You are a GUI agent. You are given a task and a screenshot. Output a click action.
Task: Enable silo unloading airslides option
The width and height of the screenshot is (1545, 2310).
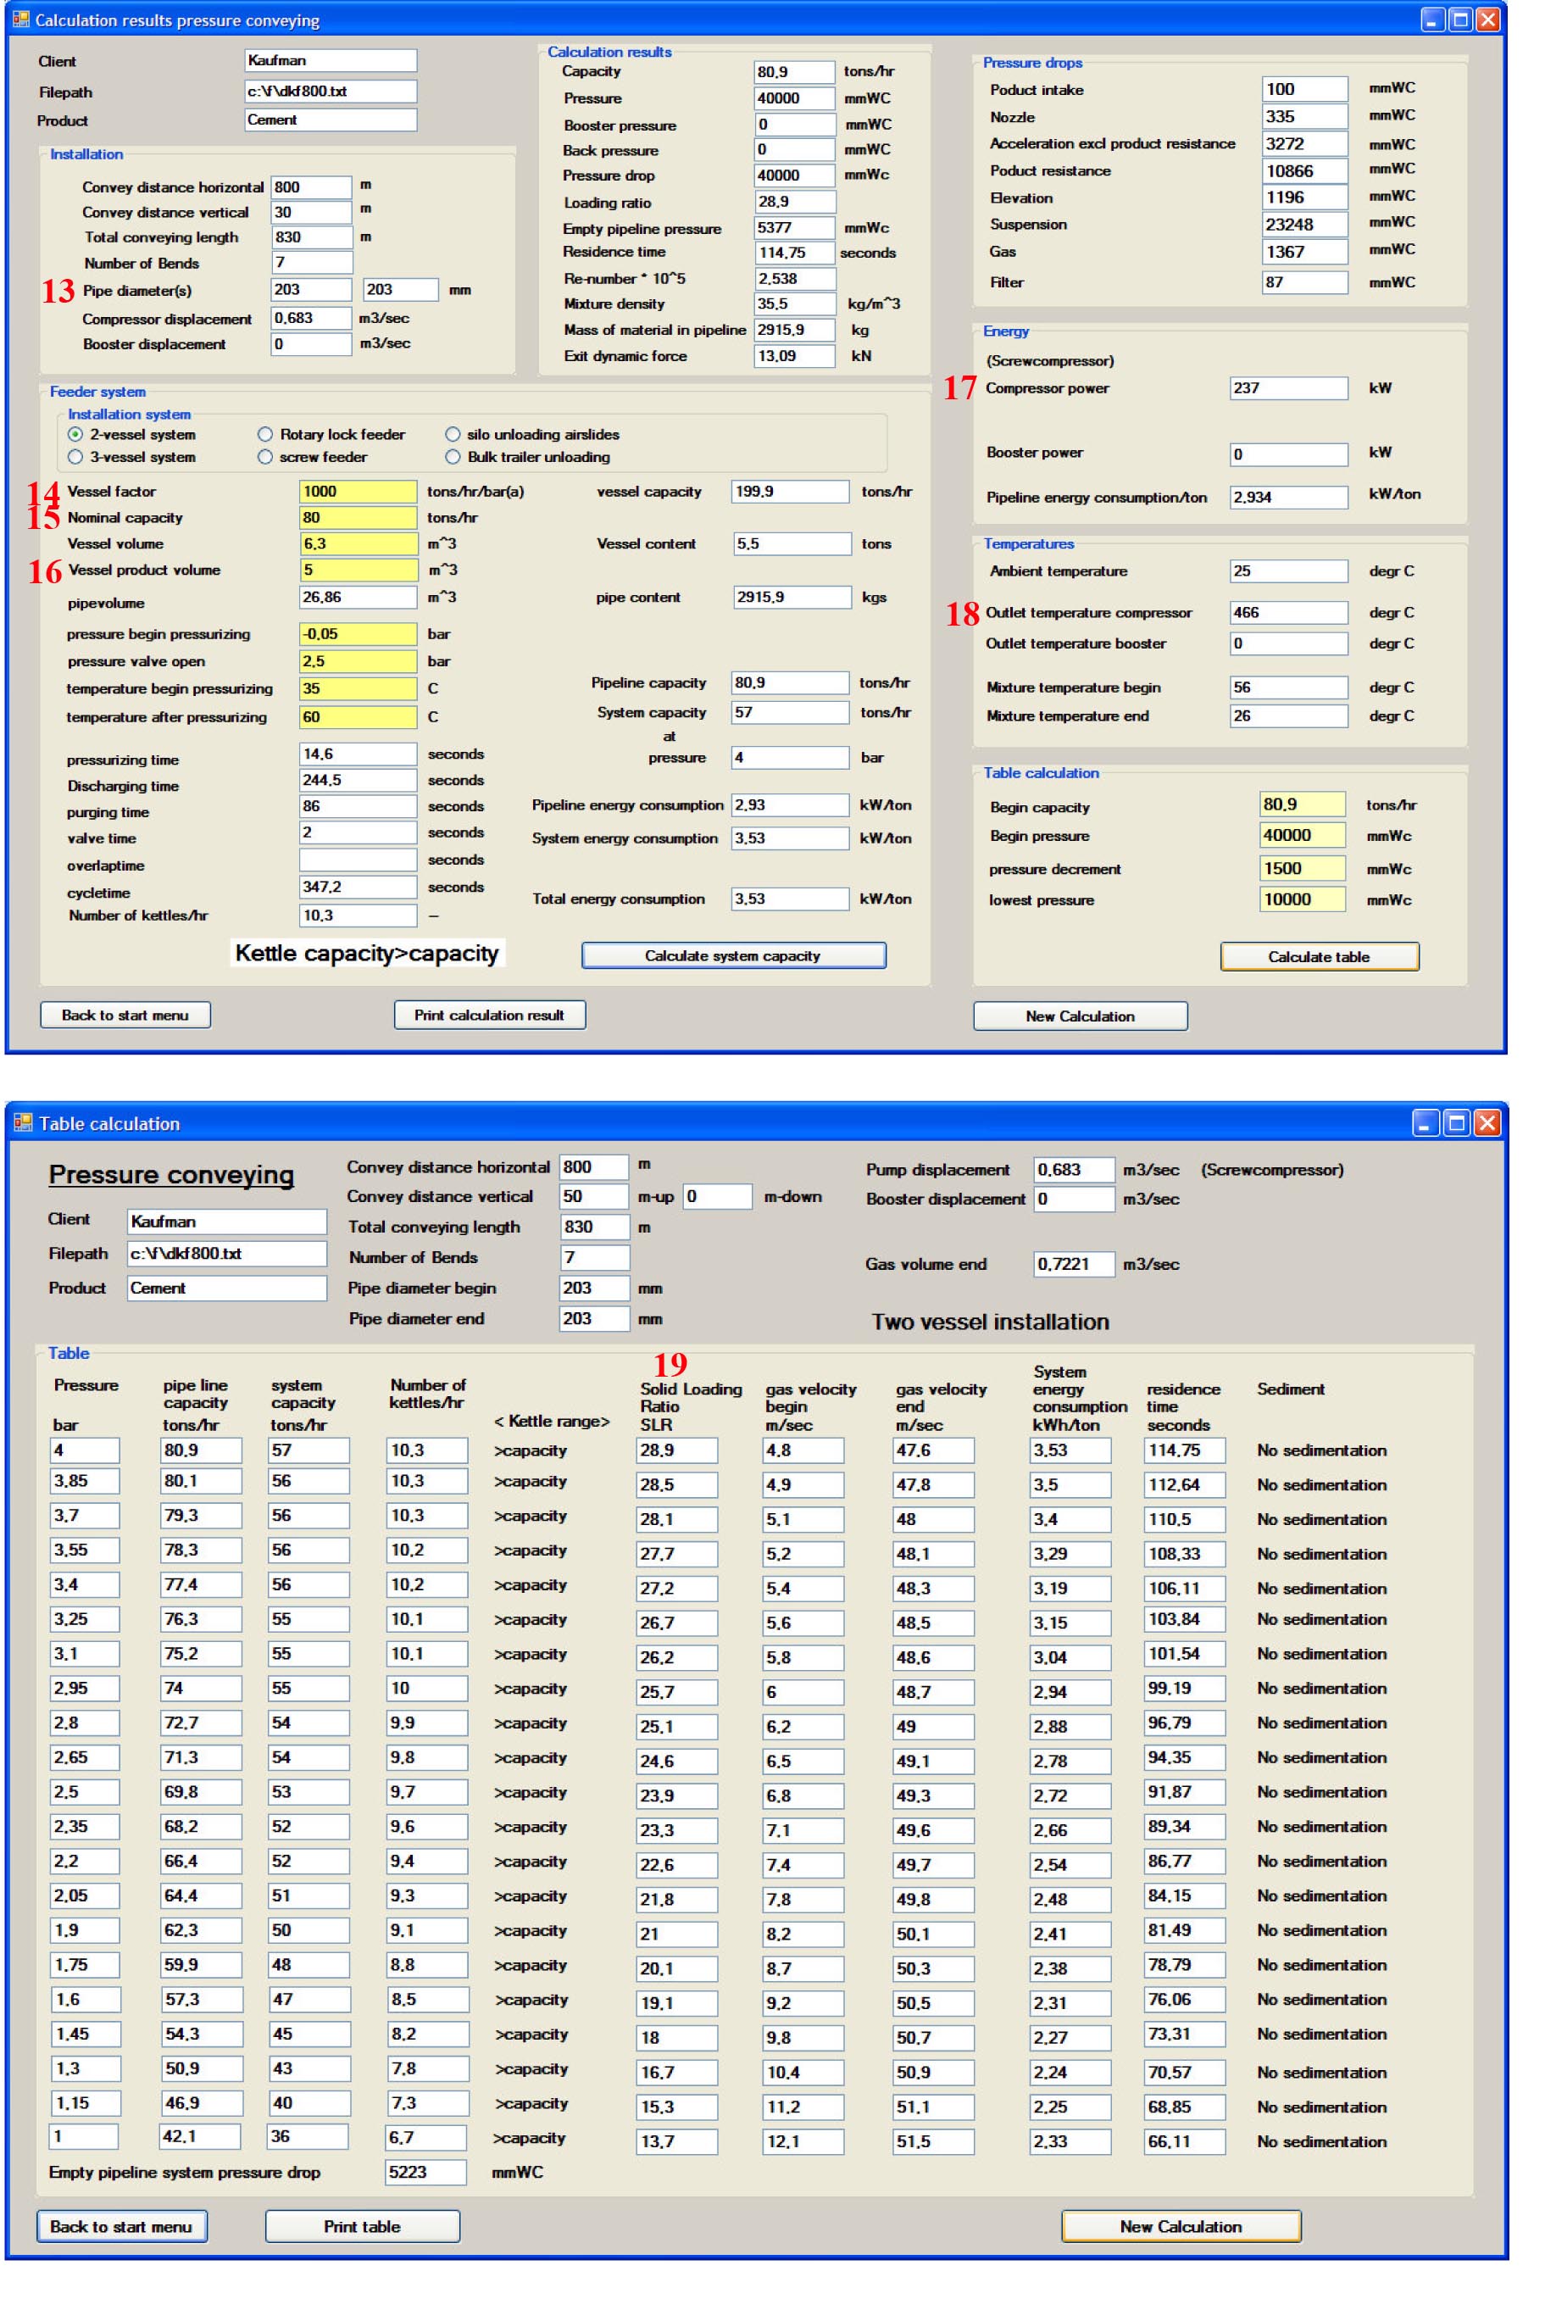click(453, 435)
